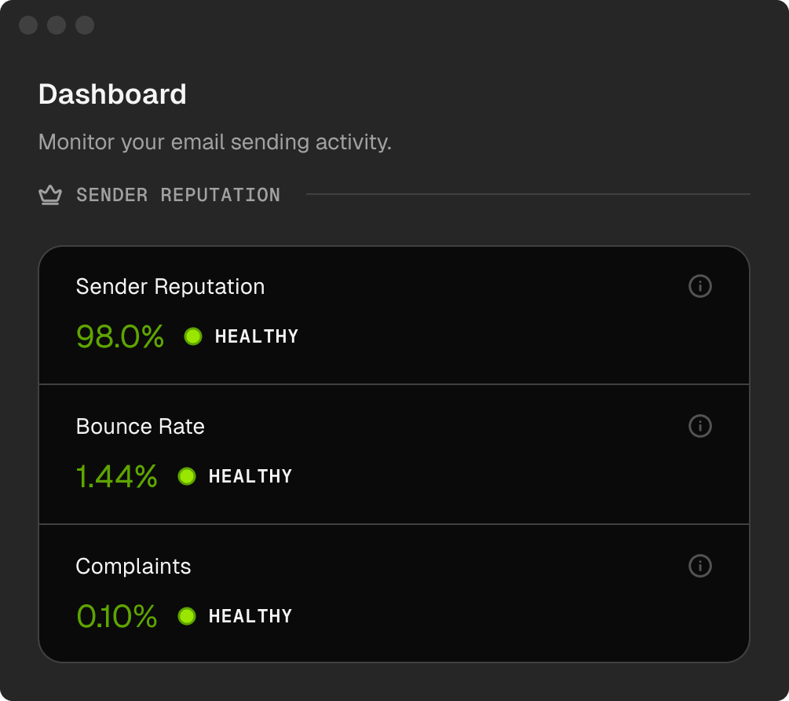789x701 pixels.
Task: Click the HEALTHY label next to 0.10%
Action: pyautogui.click(x=250, y=616)
